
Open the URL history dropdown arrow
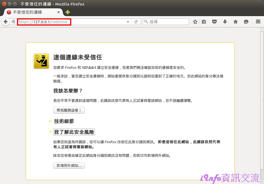(128, 22)
